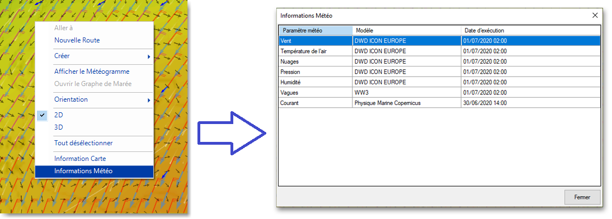
Task: Select the Température de l'air row
Action: (x=439, y=51)
